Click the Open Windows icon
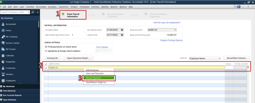 pyautogui.click(x=1, y=100)
